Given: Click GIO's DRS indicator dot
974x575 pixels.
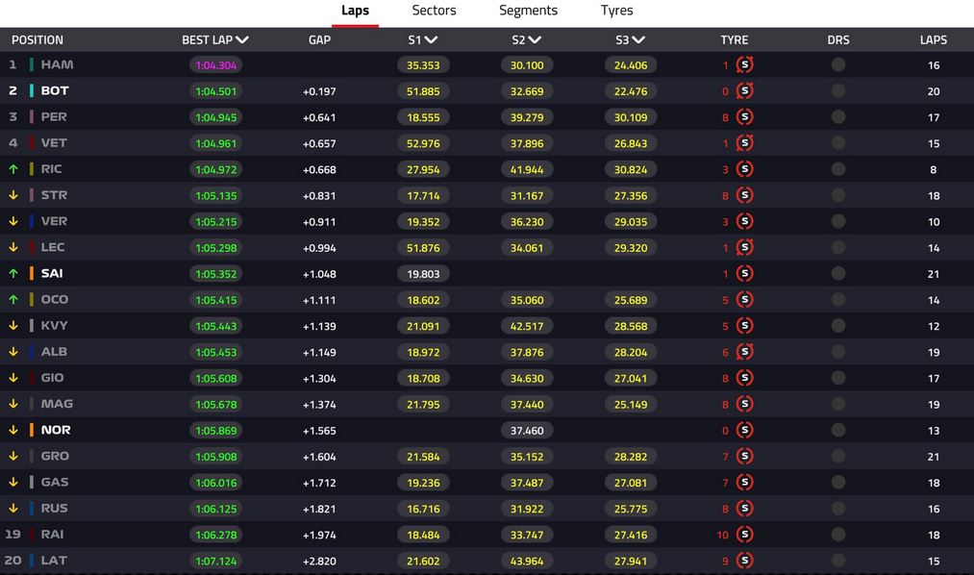Looking at the screenshot, I should 838,378.
